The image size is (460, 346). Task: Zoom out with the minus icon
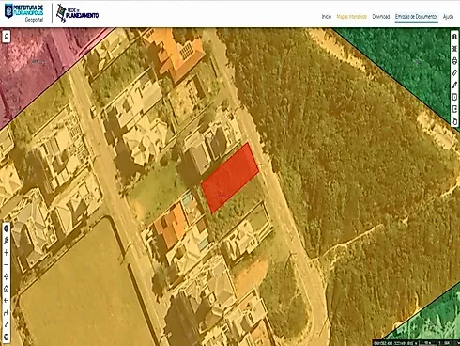tap(7, 265)
